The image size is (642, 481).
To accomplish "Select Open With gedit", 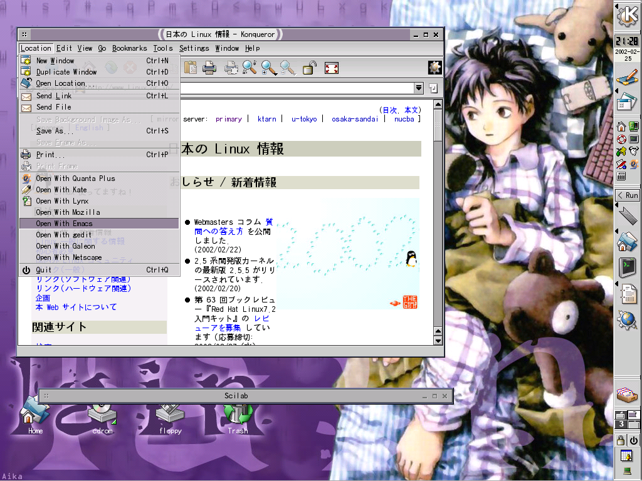I will tap(99, 235).
